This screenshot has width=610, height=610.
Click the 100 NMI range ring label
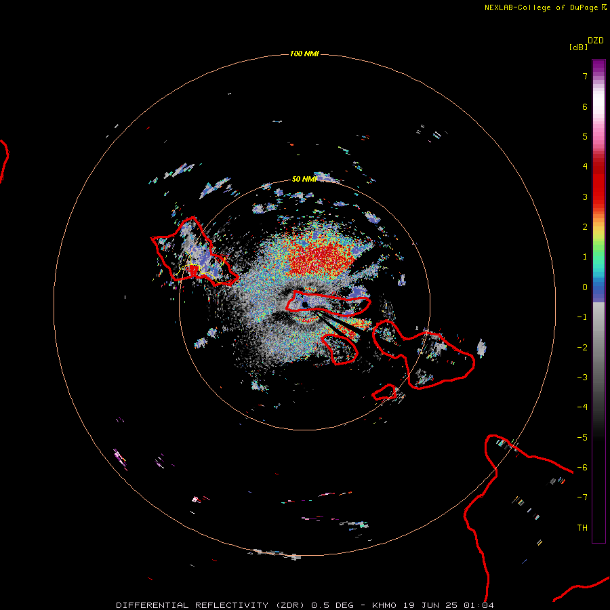(x=304, y=54)
